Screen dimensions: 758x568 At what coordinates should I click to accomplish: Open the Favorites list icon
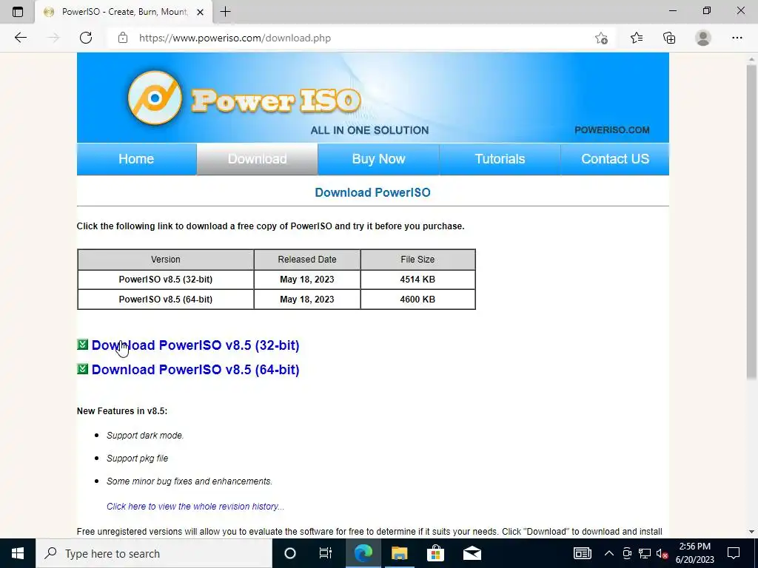pyautogui.click(x=636, y=38)
